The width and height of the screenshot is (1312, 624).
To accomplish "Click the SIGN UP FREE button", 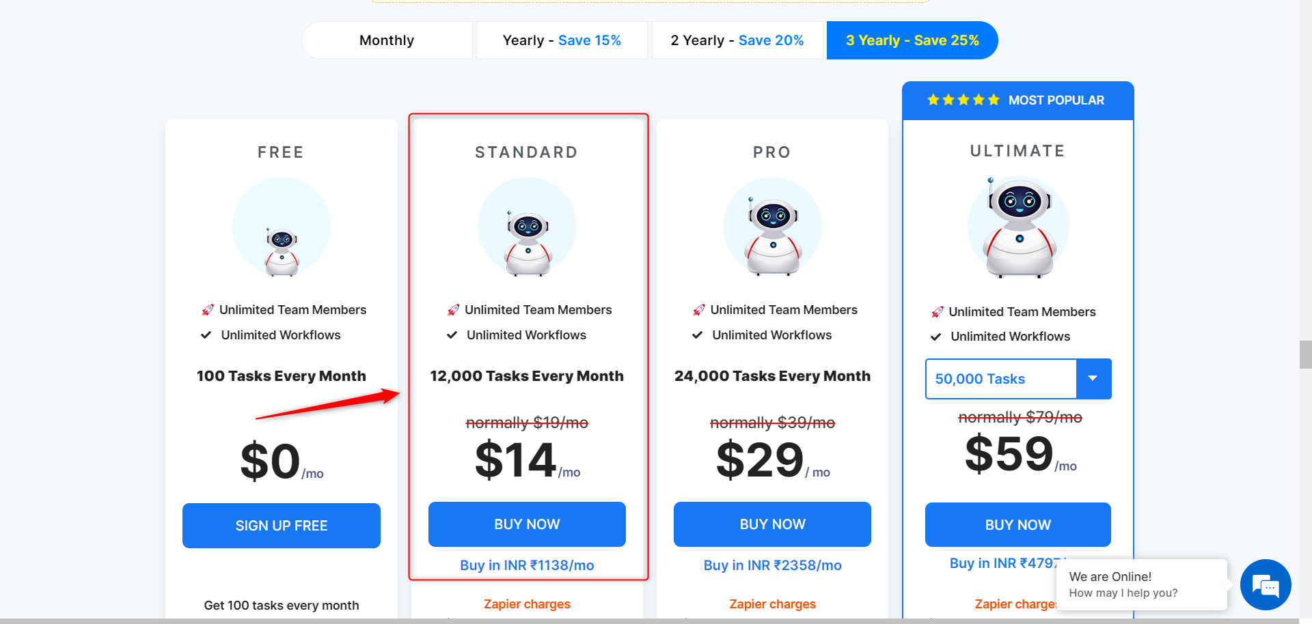I will point(282,526).
